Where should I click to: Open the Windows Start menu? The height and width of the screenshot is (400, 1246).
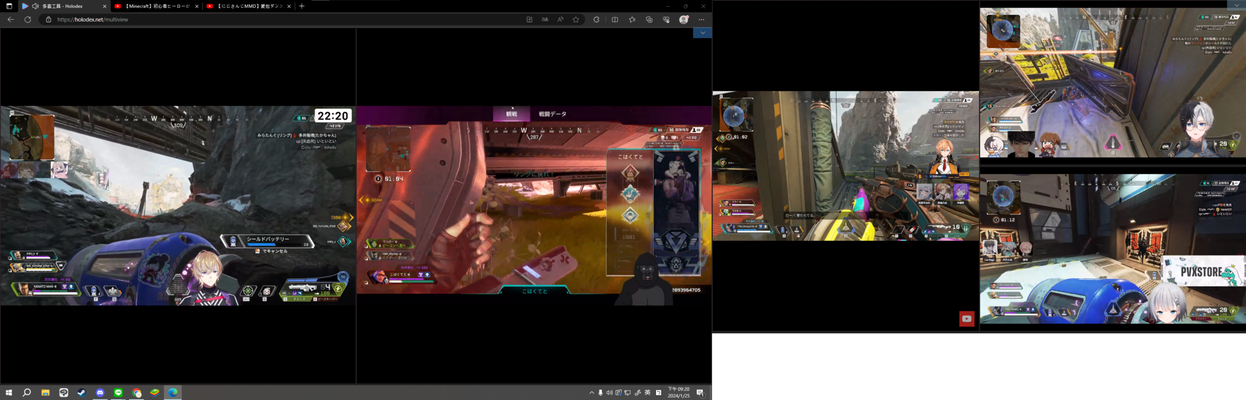pyautogui.click(x=9, y=393)
